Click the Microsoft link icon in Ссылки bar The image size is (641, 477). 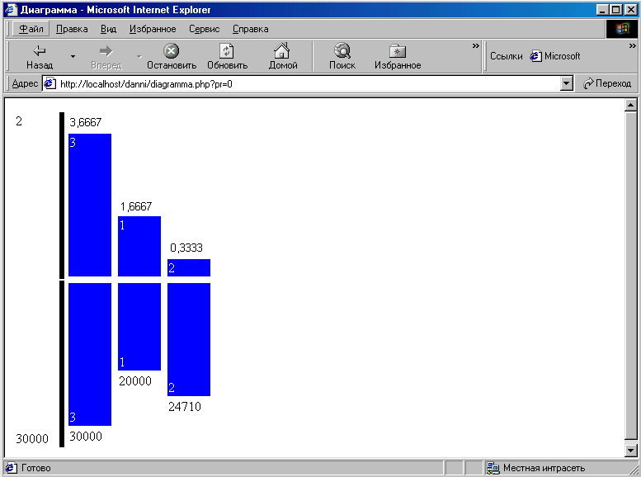[x=536, y=56]
